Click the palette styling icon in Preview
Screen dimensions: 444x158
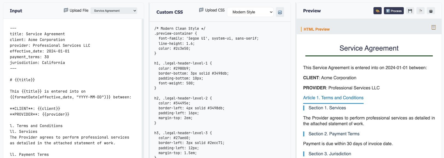(377, 11)
